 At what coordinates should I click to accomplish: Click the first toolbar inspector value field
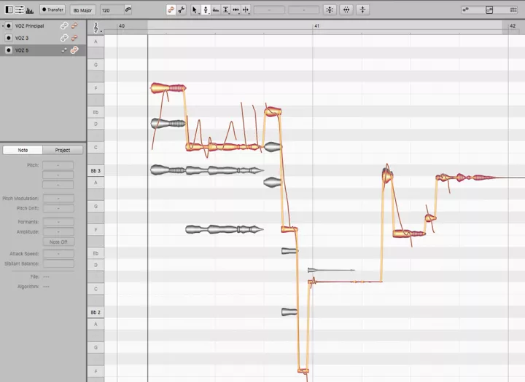point(269,10)
